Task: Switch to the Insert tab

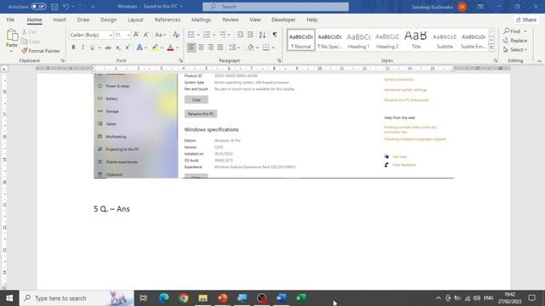Action: (x=60, y=20)
